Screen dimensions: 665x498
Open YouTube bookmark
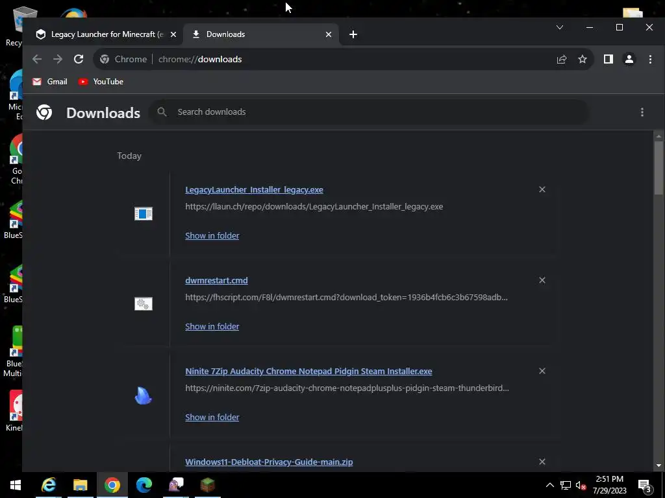click(101, 82)
